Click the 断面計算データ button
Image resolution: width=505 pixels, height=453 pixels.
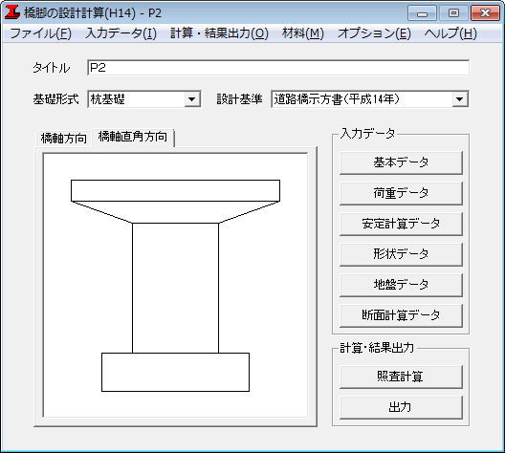(x=401, y=315)
